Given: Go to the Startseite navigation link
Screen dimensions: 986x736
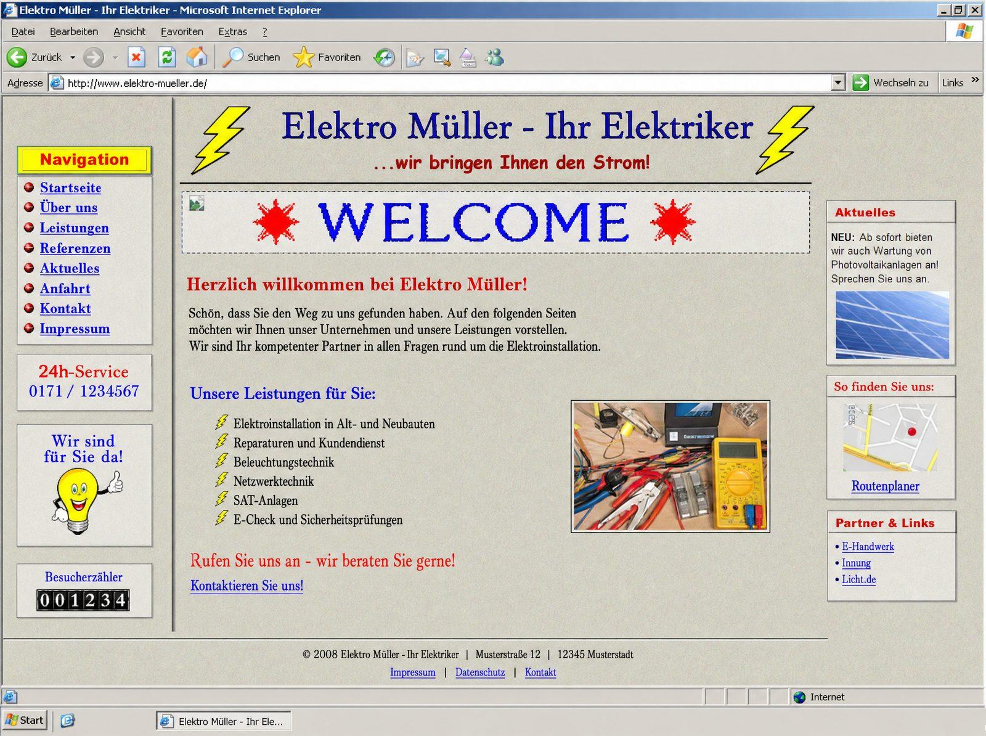Looking at the screenshot, I should point(70,187).
